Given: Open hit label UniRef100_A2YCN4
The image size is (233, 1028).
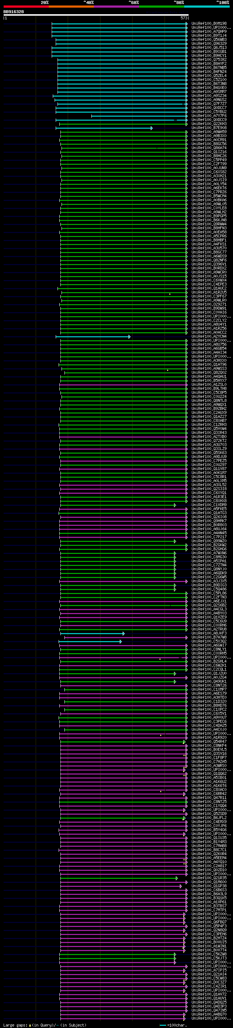Looking at the screenshot, I should 209,337.
